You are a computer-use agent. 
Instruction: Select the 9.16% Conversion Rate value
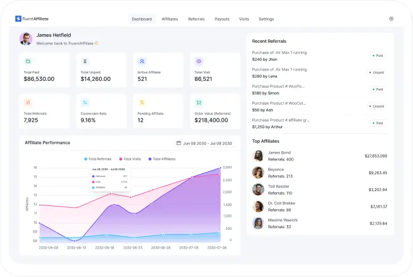point(88,120)
